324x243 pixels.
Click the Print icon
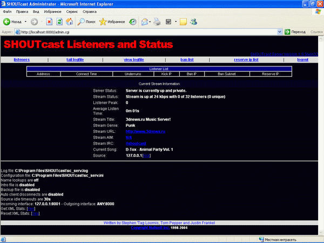coord(157,22)
